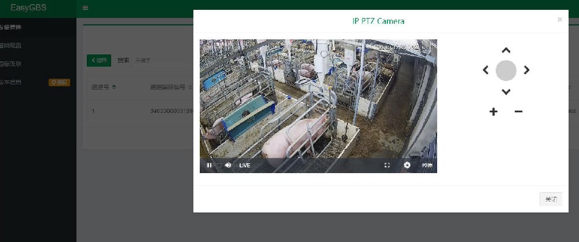
Task: Close the IP PTZ Camera dialog via X
Action: 559,20
